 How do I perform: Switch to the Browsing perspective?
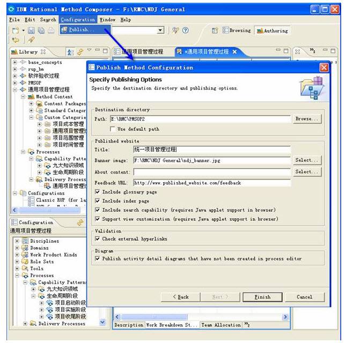tap(235, 31)
